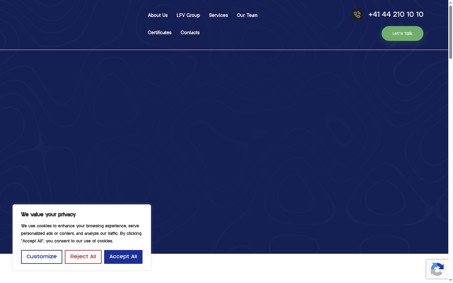Click the green Let's Talk button
This screenshot has height=283, width=453.
pyautogui.click(x=402, y=33)
